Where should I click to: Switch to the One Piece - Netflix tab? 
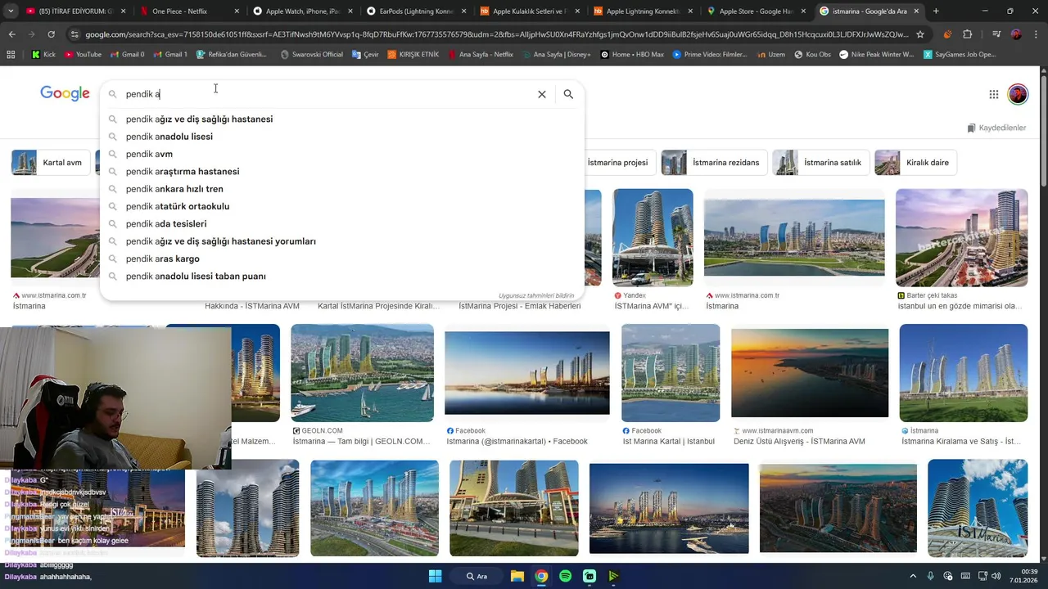click(x=187, y=11)
